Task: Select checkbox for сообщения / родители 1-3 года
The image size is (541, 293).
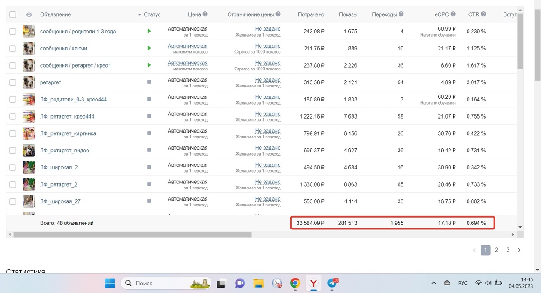Action: (13, 32)
